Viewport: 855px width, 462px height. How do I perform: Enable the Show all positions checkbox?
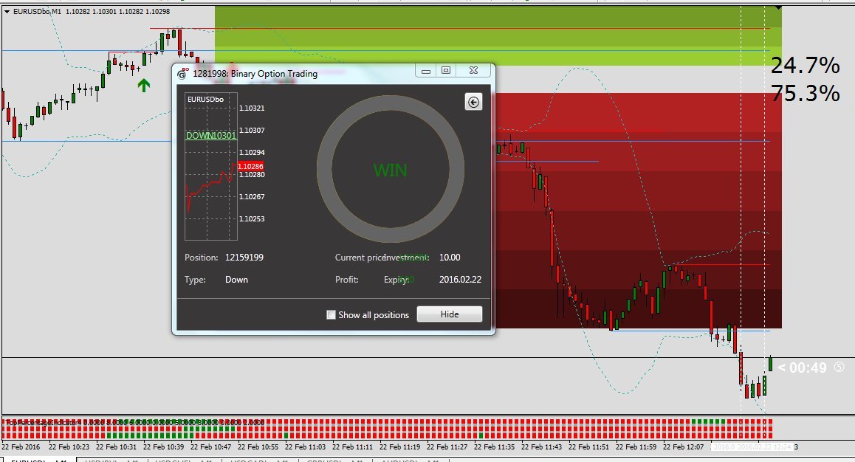331,315
